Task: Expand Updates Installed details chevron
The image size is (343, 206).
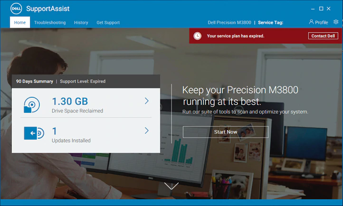Action: coord(147,131)
